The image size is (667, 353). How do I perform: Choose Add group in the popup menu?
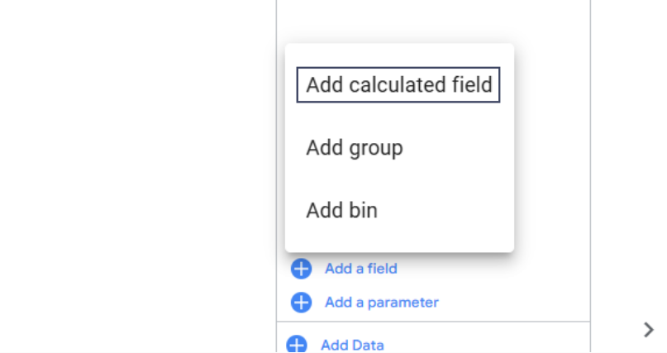(355, 148)
